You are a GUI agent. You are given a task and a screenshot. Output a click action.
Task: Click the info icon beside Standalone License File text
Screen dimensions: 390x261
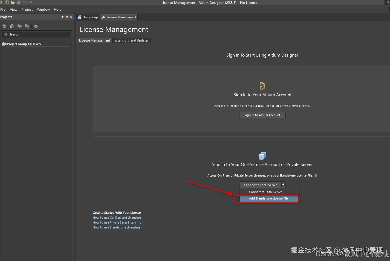tap(316, 175)
